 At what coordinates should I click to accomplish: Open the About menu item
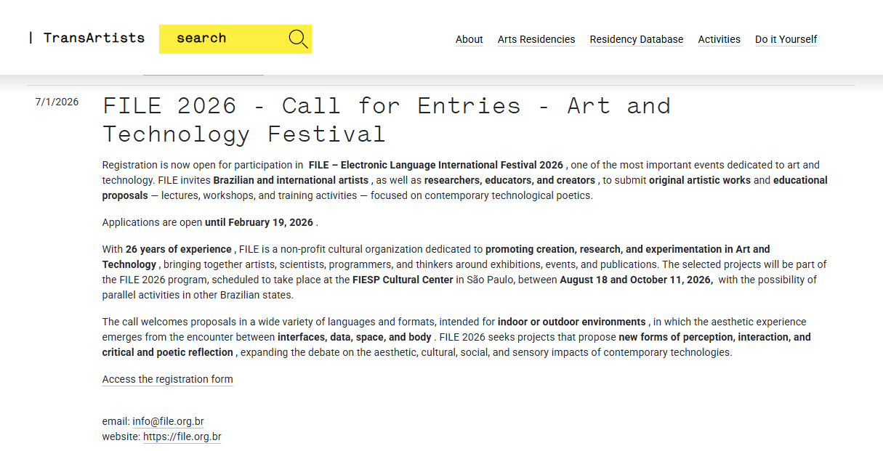[469, 39]
